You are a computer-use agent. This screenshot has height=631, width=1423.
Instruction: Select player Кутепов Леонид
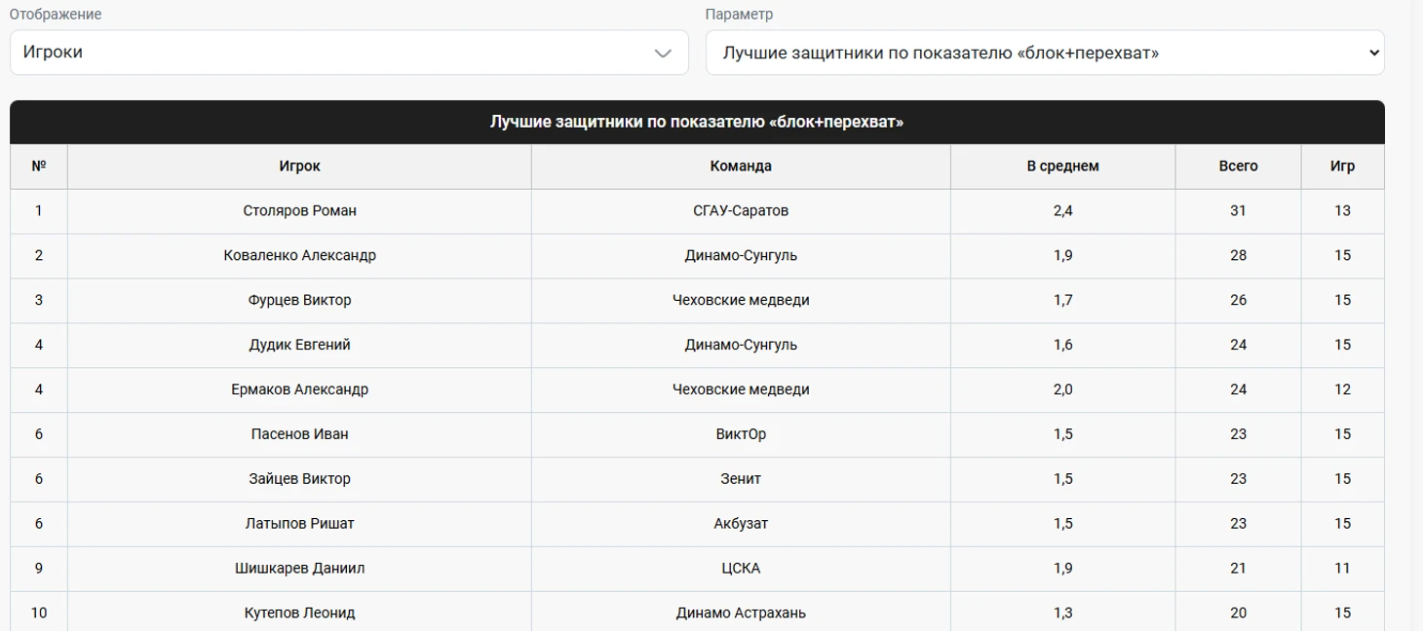299,613
